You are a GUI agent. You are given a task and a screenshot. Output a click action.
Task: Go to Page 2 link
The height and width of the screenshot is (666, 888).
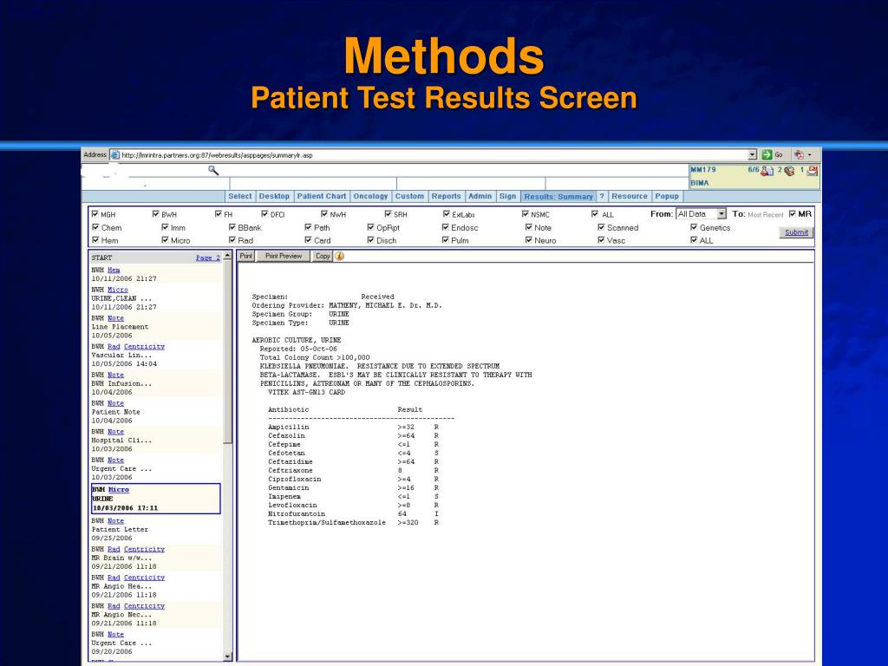[x=208, y=258]
